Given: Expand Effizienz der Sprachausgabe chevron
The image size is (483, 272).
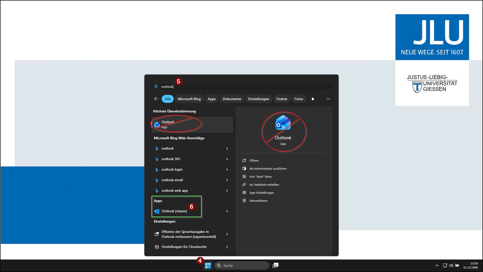Looking at the screenshot, I should pos(227,234).
